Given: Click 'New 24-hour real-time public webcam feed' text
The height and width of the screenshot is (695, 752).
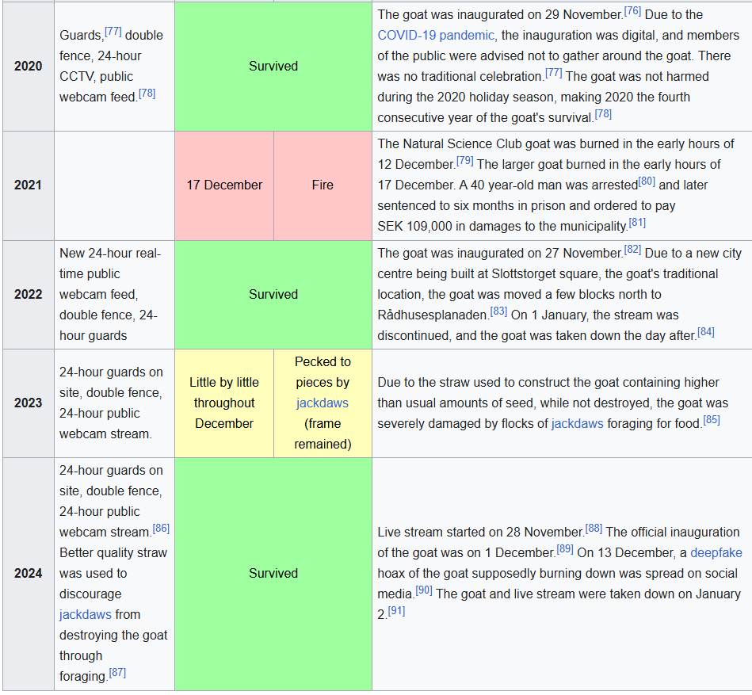Looking at the screenshot, I should pyautogui.click(x=110, y=274).
